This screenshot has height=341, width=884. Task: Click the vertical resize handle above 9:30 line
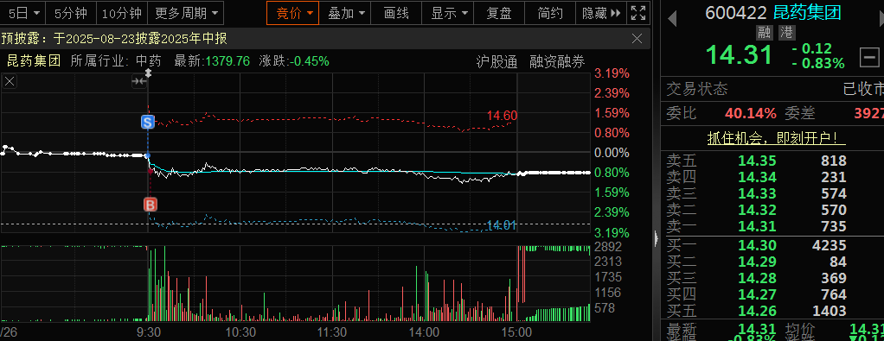point(148,73)
